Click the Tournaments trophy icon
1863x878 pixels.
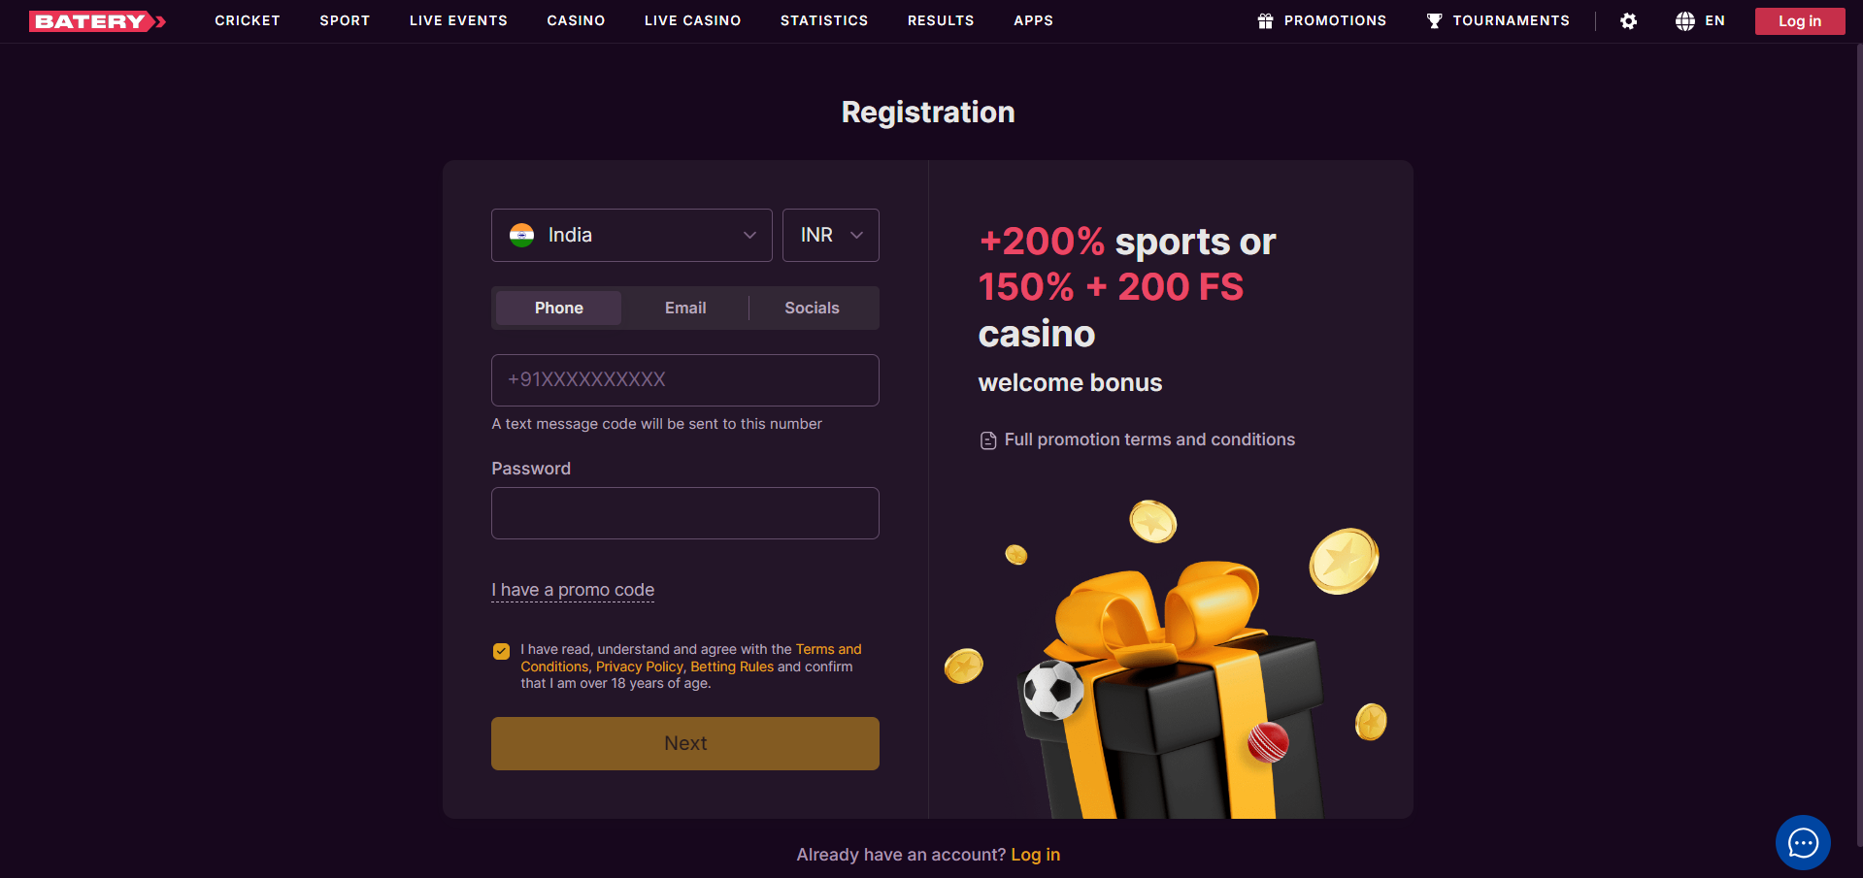(1434, 21)
